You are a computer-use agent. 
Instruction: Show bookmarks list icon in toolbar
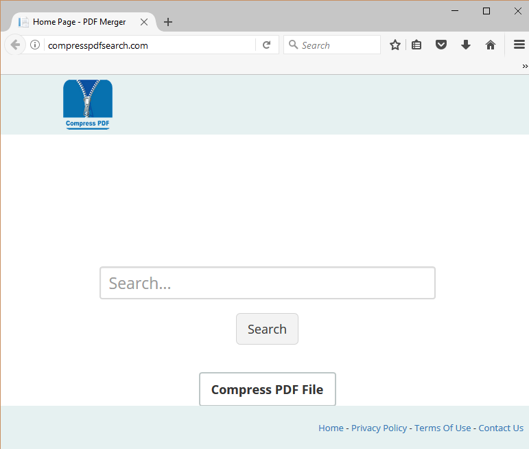[x=416, y=45]
